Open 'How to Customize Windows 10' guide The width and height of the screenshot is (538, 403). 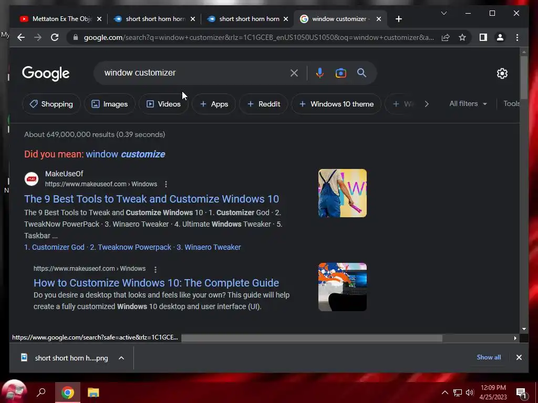click(156, 283)
